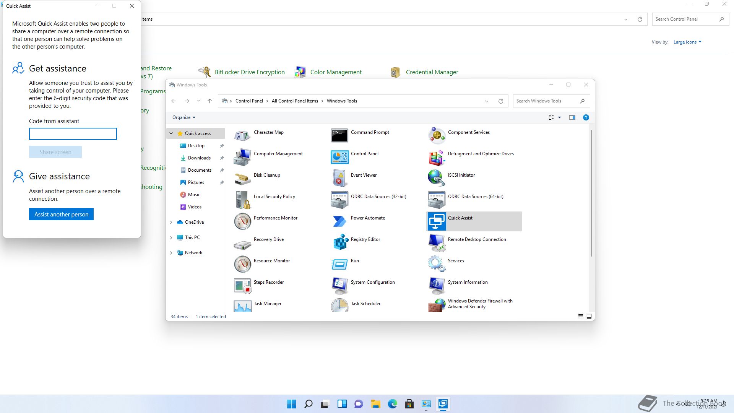Collapse the Quick access tree node

171,133
